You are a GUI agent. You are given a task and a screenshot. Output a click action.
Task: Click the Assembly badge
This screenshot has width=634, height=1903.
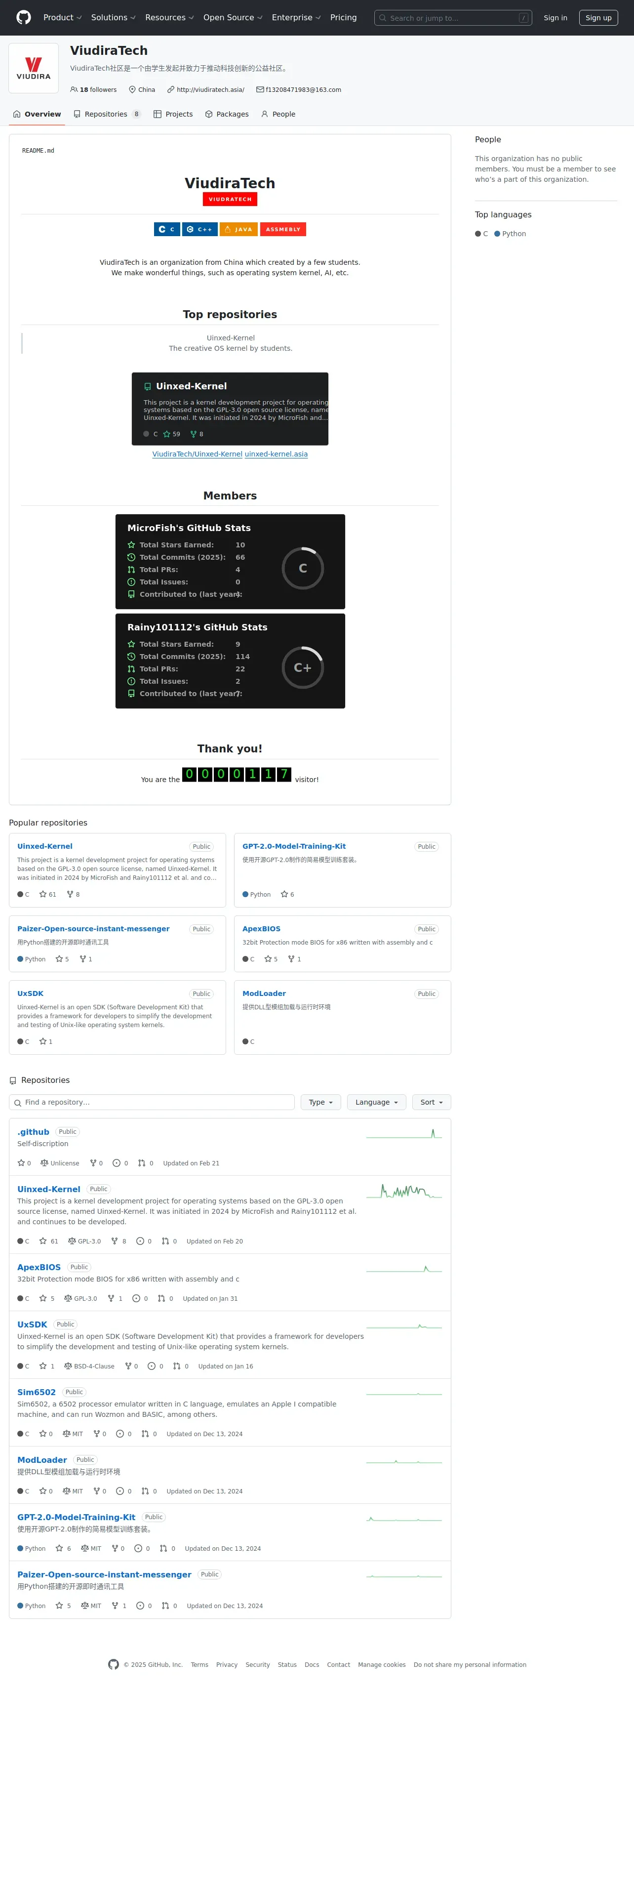(x=282, y=230)
